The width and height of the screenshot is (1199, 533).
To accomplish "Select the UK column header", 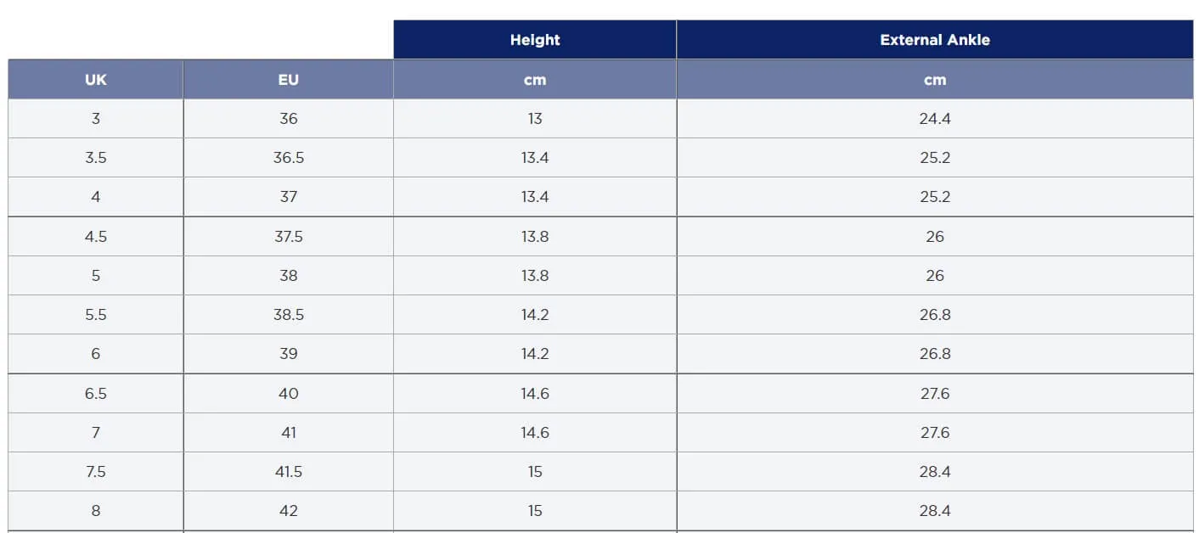I will tap(96, 80).
